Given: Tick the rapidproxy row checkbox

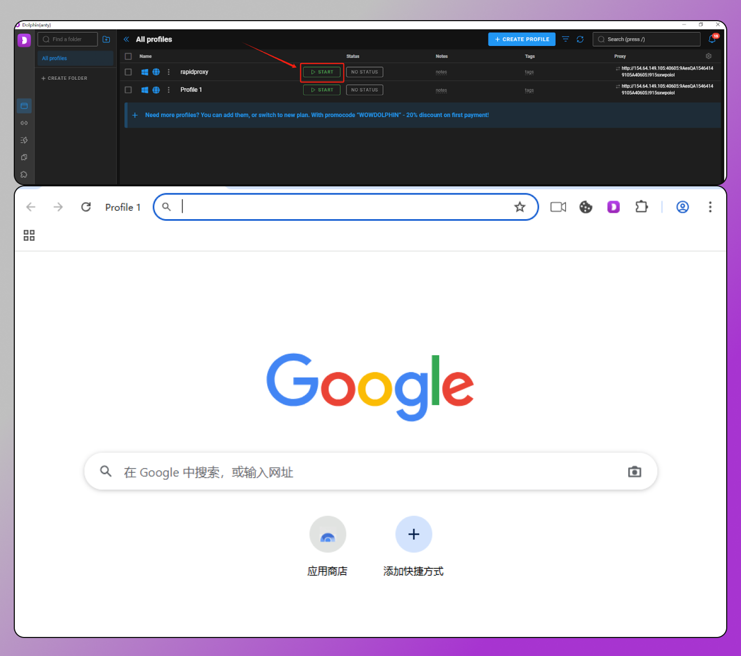Looking at the screenshot, I should [x=128, y=72].
